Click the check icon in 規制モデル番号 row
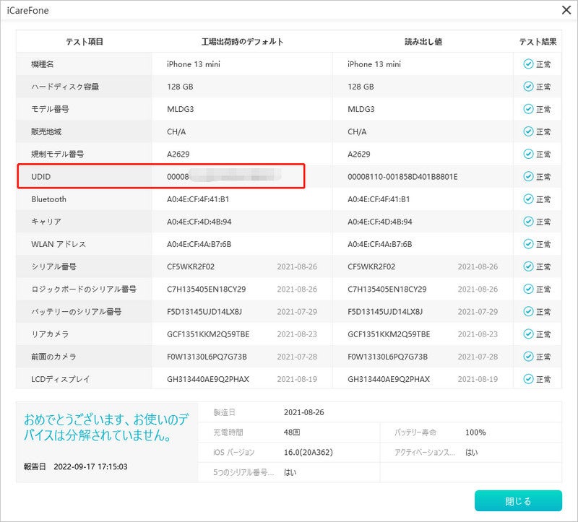The image size is (578, 522). tap(528, 154)
